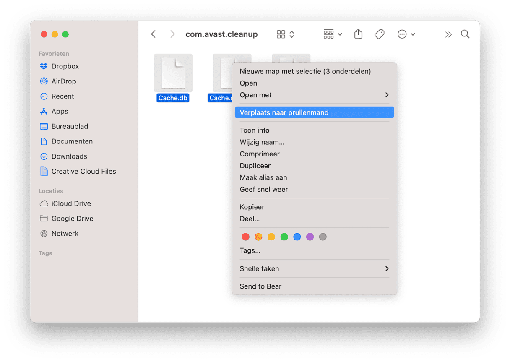
Task: Apply the red color tag
Action: [x=246, y=237]
